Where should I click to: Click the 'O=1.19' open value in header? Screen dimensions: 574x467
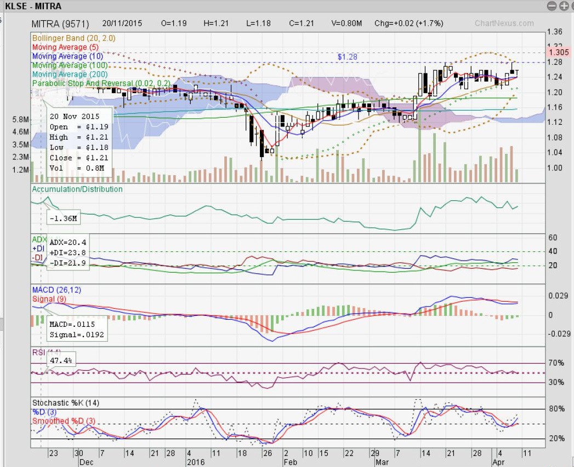coord(174,24)
